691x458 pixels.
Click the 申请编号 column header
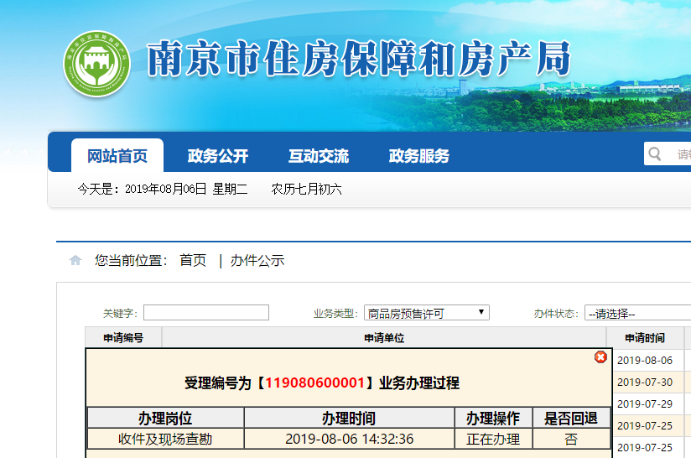coord(123,338)
